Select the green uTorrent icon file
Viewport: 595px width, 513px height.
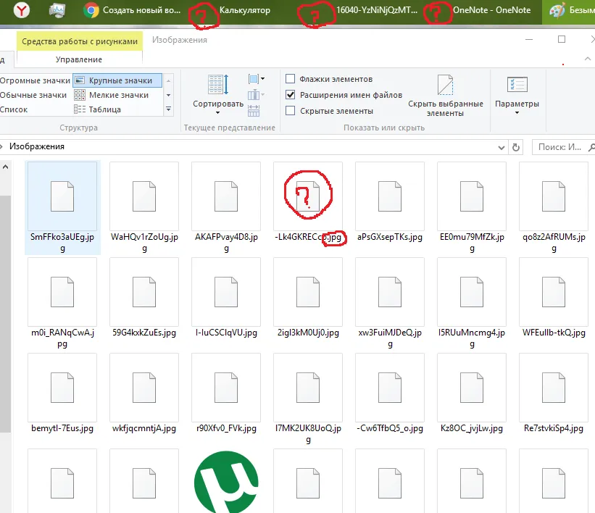226,482
